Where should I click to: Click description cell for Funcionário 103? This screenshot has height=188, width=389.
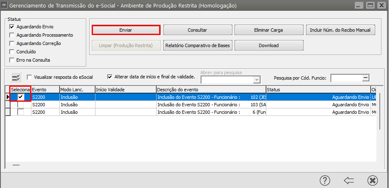[211, 105]
